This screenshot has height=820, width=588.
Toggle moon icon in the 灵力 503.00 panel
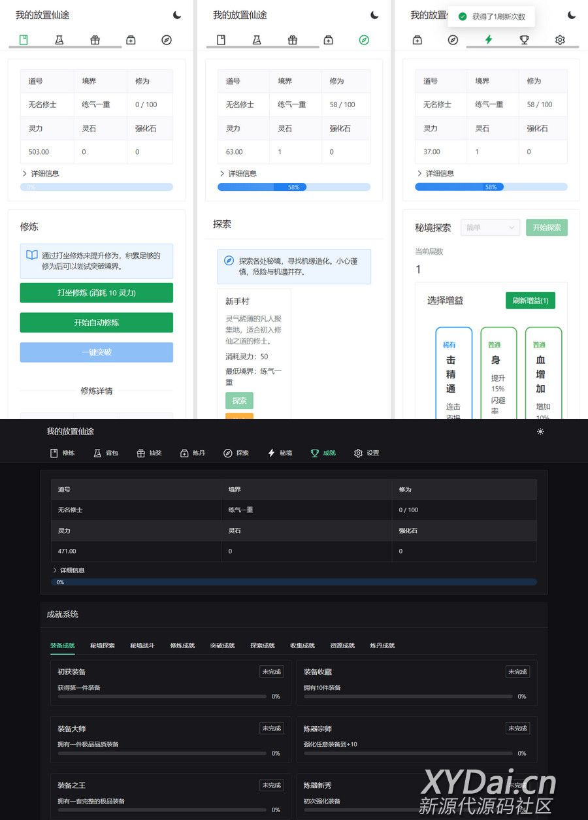[x=177, y=15]
